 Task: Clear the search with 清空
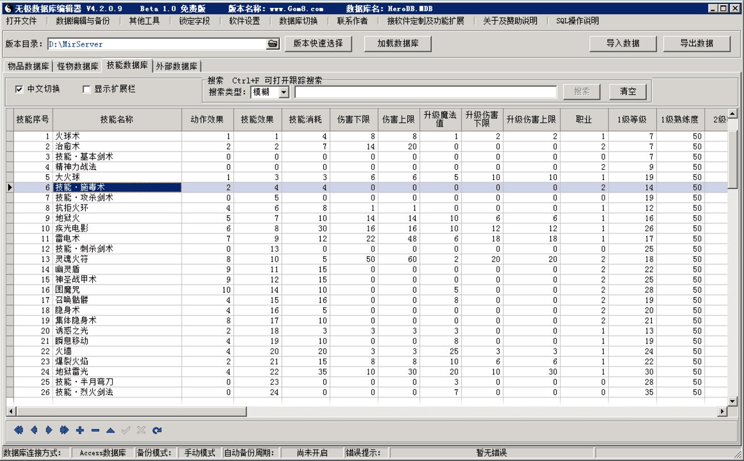tap(628, 91)
